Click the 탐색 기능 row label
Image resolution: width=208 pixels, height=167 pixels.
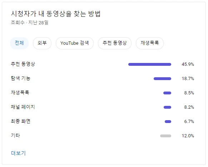click(x=21, y=78)
